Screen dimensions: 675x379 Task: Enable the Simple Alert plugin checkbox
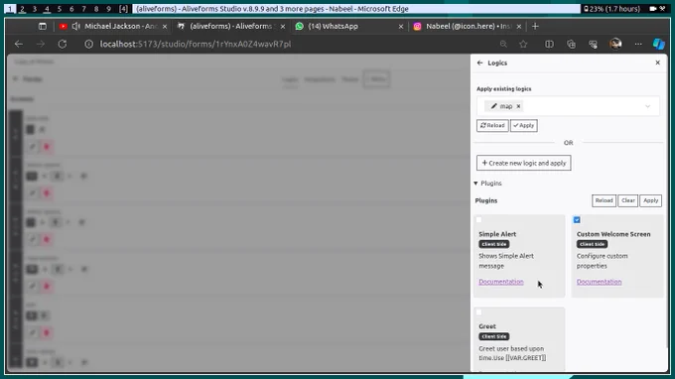coord(478,220)
